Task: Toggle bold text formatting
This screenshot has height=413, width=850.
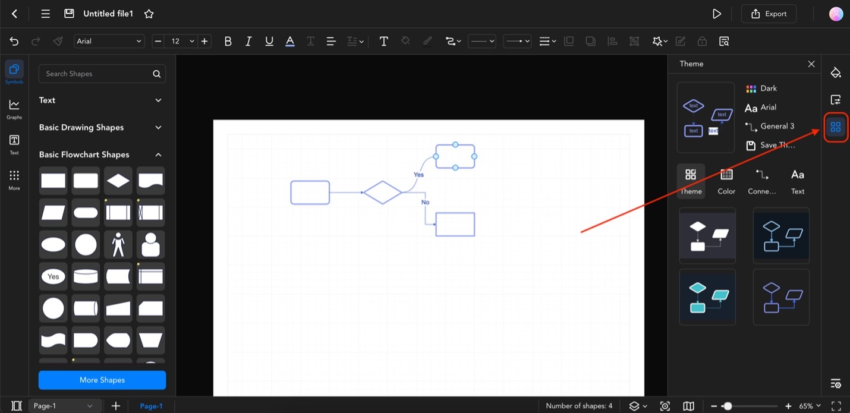Action: click(228, 41)
